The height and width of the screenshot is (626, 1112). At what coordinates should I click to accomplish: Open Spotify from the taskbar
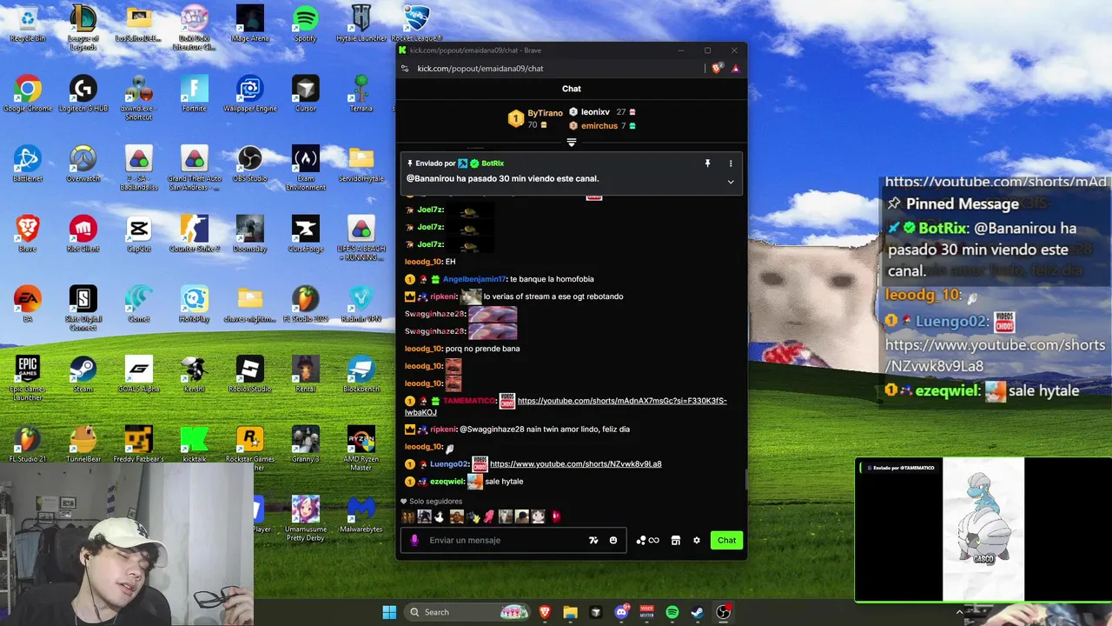[x=672, y=612]
